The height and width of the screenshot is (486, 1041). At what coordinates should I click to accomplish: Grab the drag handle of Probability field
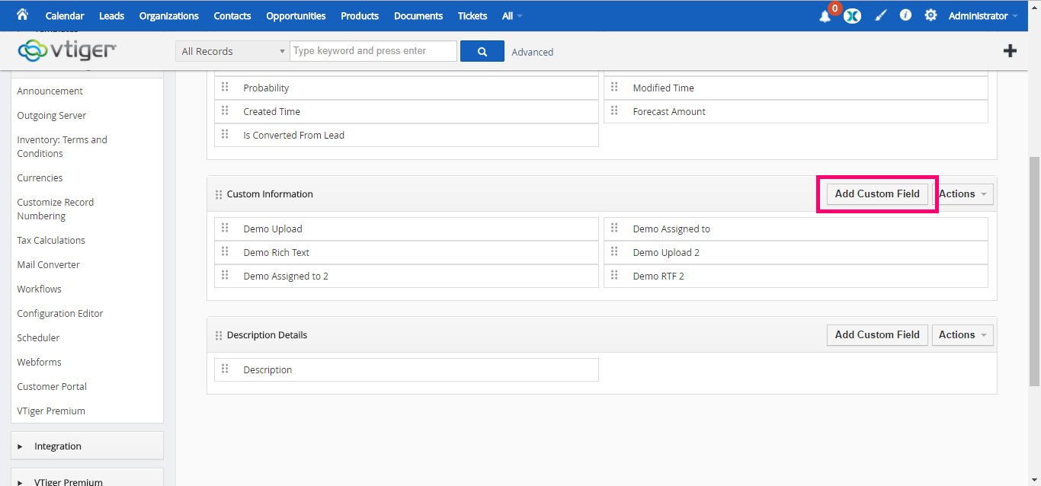tap(225, 87)
